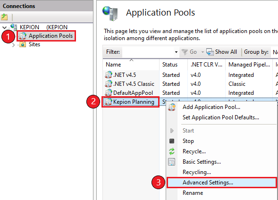Select the KEPION server tree node

click(43, 27)
